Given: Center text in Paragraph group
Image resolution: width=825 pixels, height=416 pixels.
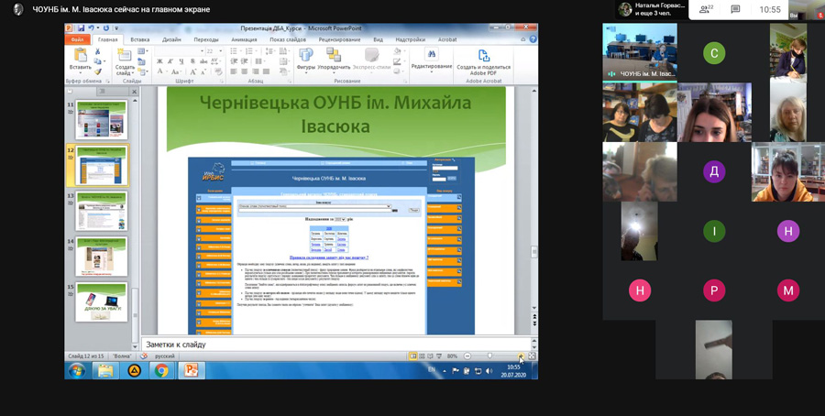Looking at the screenshot, I should (x=245, y=71).
